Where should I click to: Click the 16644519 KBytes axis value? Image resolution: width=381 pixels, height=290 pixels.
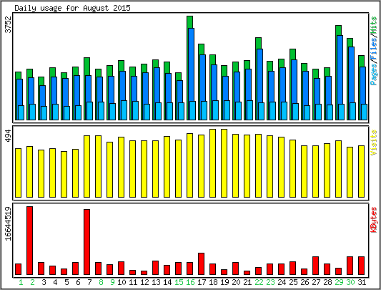click(x=9, y=223)
